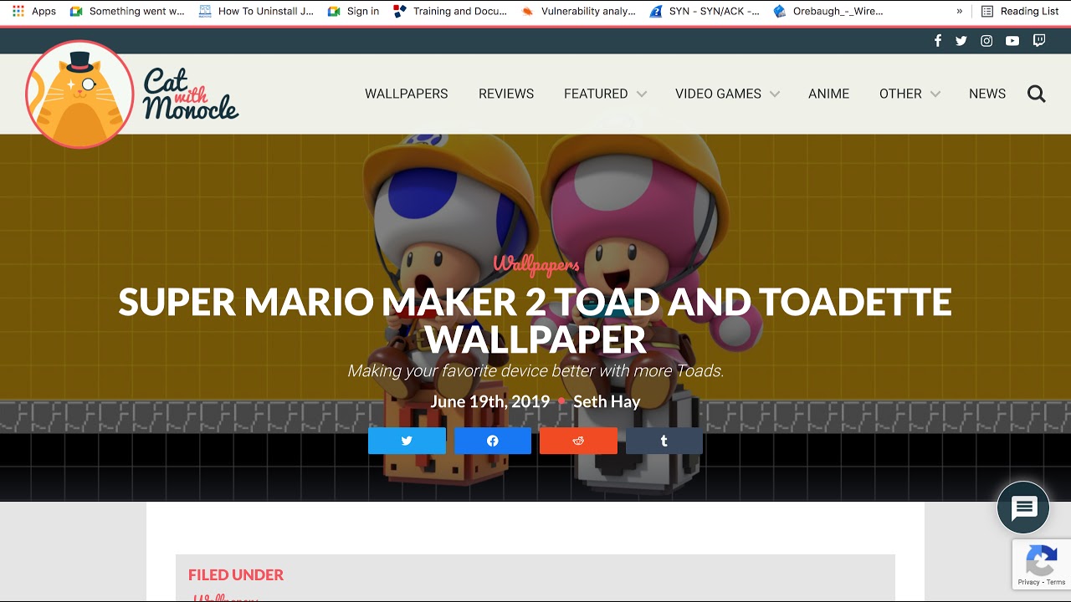Open 'Training and Docu...' bookmark

click(450, 11)
